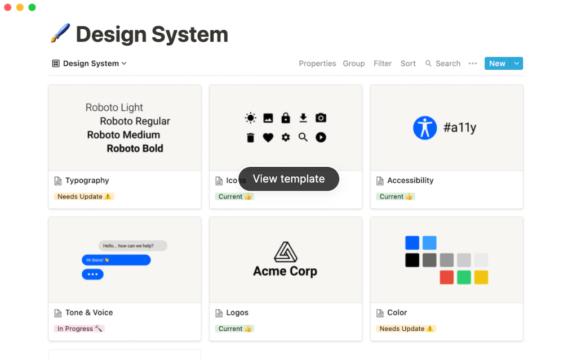
Task: Open the Tone & Voice page title
Action: coord(89,313)
